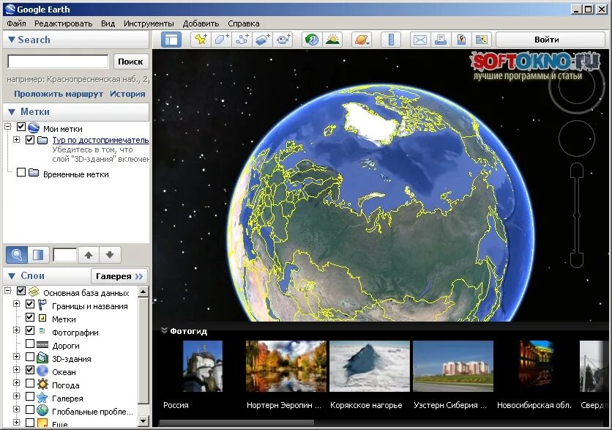Enable the 3D-здания layer checkbox
612x430 pixels.
30,357
